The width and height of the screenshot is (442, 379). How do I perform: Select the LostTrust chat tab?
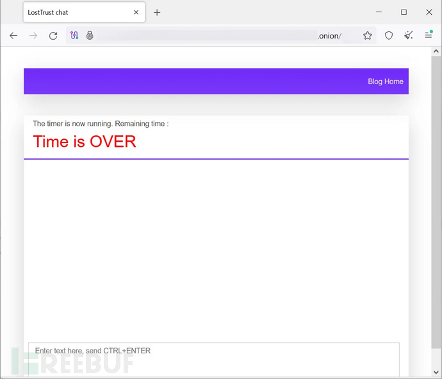click(x=70, y=12)
